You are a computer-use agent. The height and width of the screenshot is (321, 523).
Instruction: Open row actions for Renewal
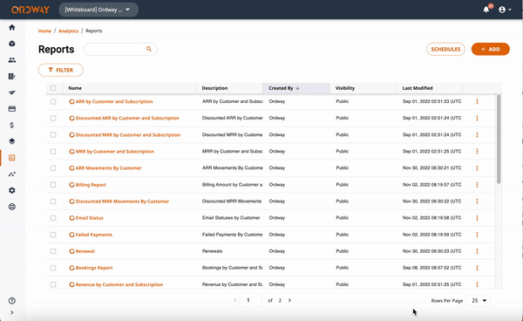(x=477, y=251)
